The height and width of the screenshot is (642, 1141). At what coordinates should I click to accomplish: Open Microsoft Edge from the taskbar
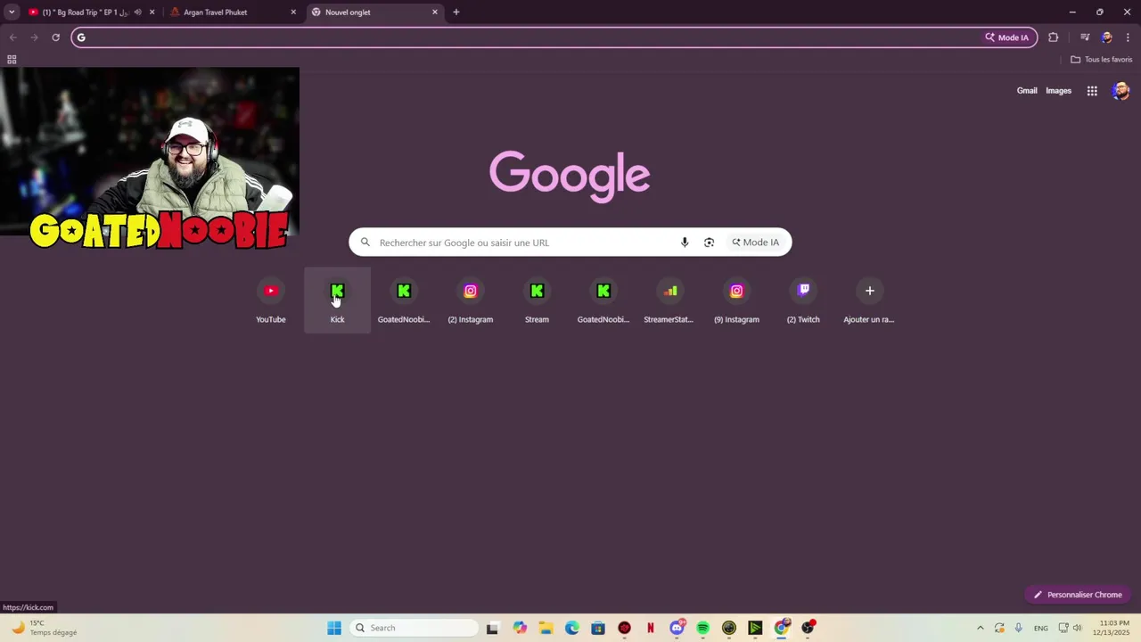pos(571,628)
